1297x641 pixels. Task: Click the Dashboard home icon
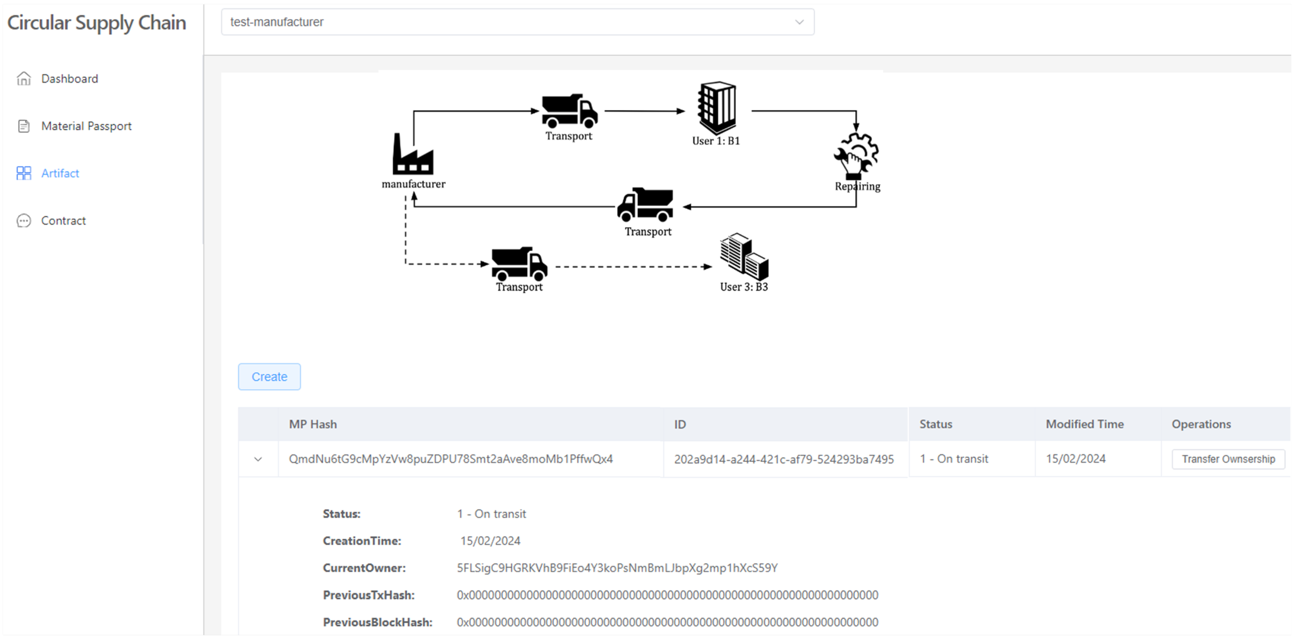click(x=24, y=79)
